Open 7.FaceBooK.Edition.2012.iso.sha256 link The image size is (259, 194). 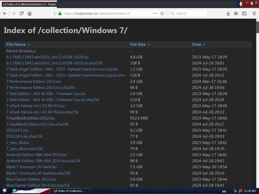tap(37, 124)
